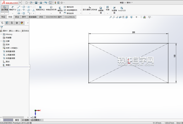Select the Corner Rectangle tool
The width and height of the screenshot is (183, 124).
click(x=19, y=10)
